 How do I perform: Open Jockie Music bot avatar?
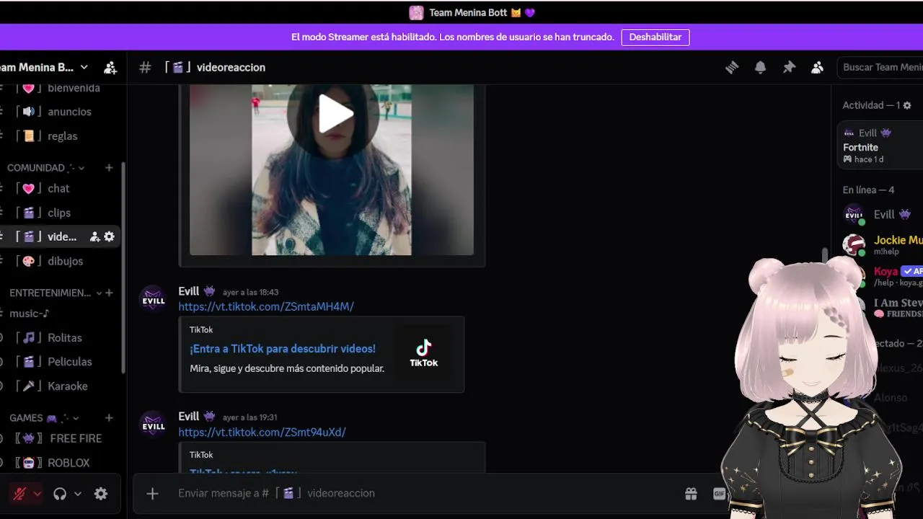pyautogui.click(x=854, y=244)
